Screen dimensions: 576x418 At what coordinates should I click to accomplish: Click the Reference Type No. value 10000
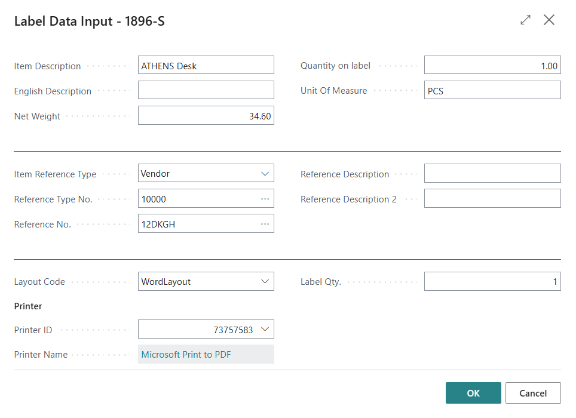coord(154,199)
